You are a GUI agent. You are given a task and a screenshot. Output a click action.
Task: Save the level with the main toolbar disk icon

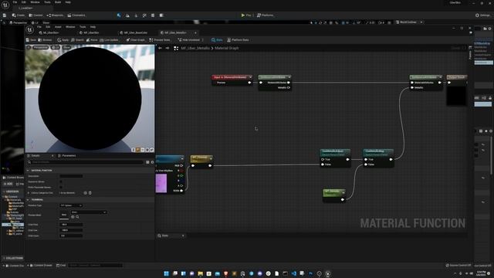[x=5, y=15]
